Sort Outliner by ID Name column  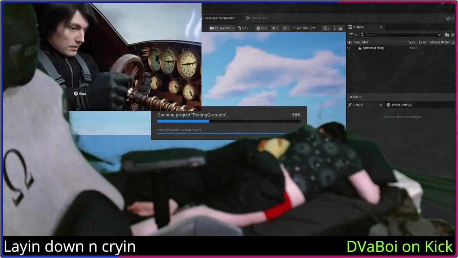(445, 42)
